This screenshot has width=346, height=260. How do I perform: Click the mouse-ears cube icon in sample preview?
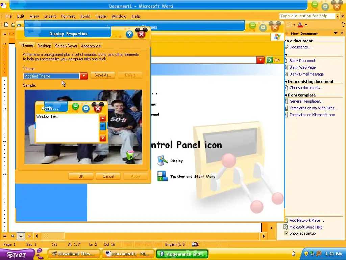pyautogui.click(x=130, y=155)
